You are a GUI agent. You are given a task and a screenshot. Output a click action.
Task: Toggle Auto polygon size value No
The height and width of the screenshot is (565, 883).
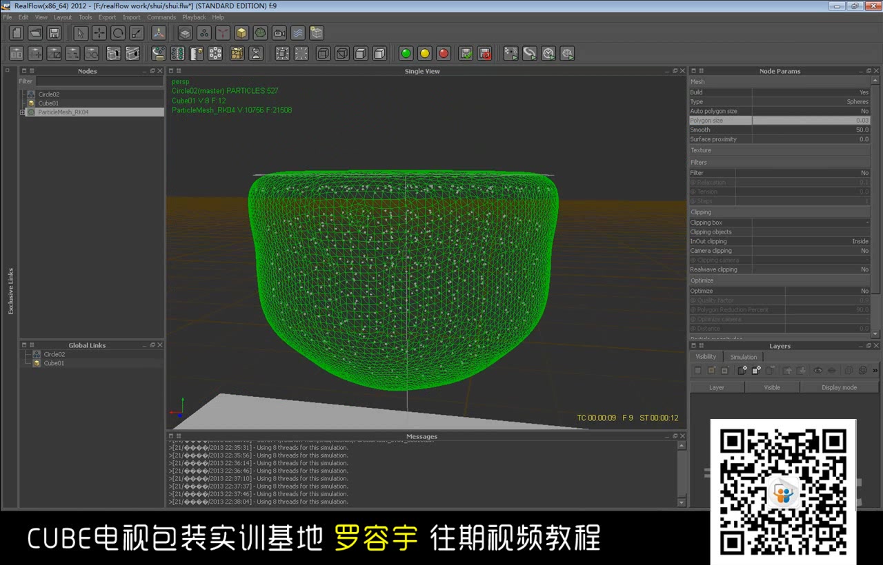(811, 111)
